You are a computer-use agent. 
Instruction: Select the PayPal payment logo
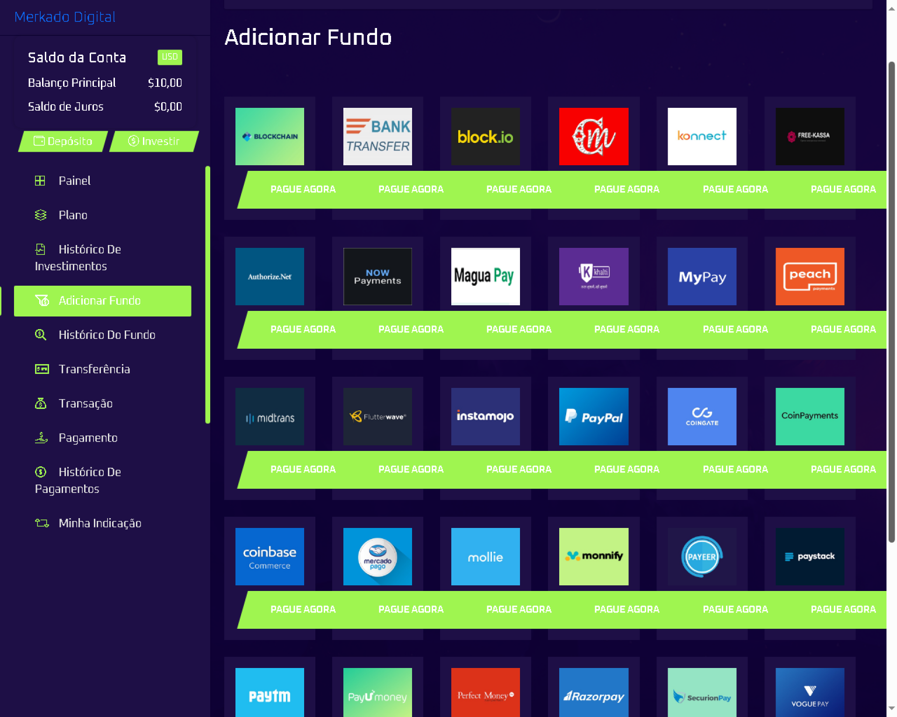[x=593, y=416]
